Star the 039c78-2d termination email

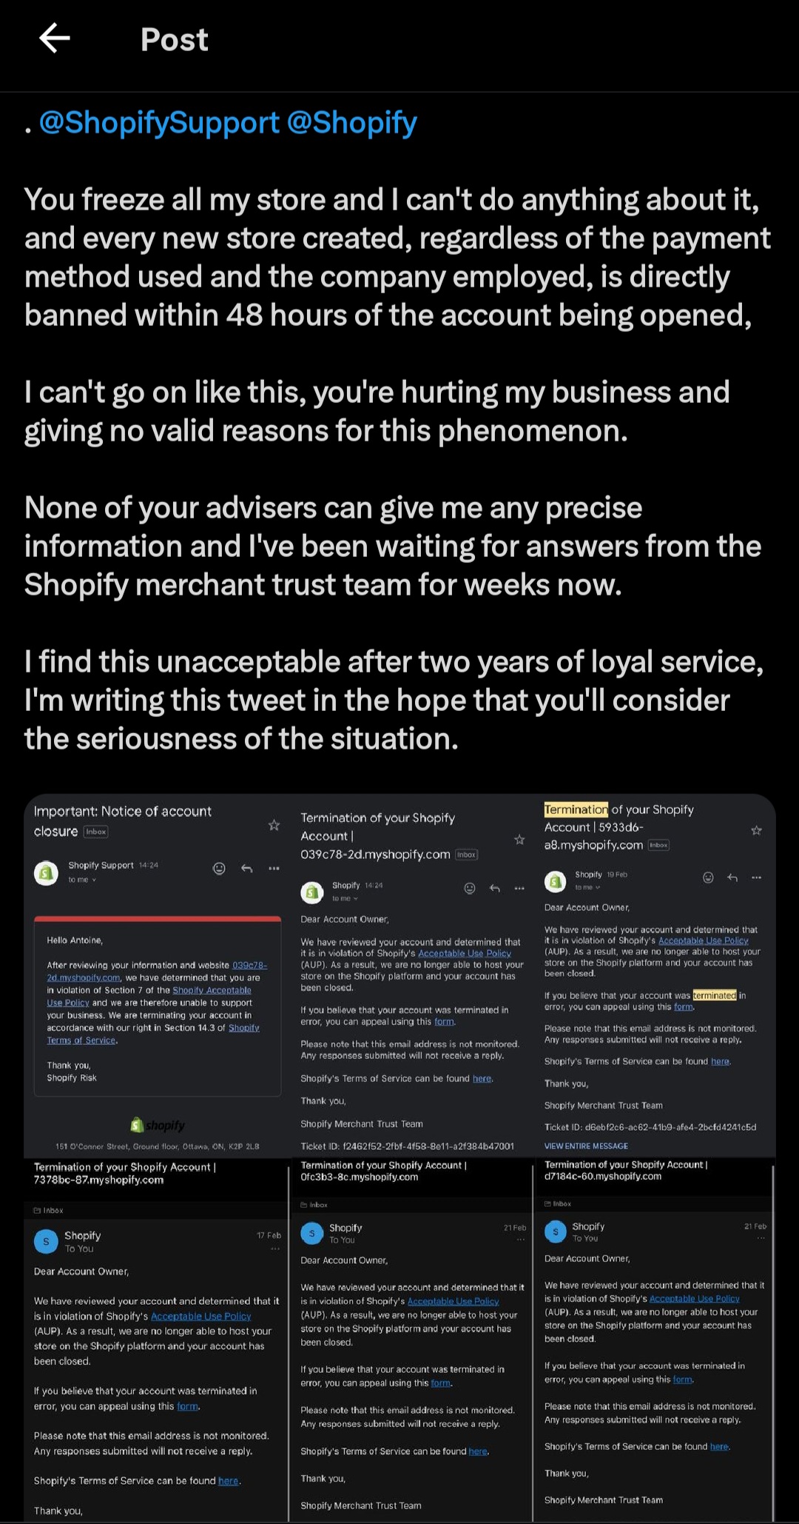click(519, 839)
